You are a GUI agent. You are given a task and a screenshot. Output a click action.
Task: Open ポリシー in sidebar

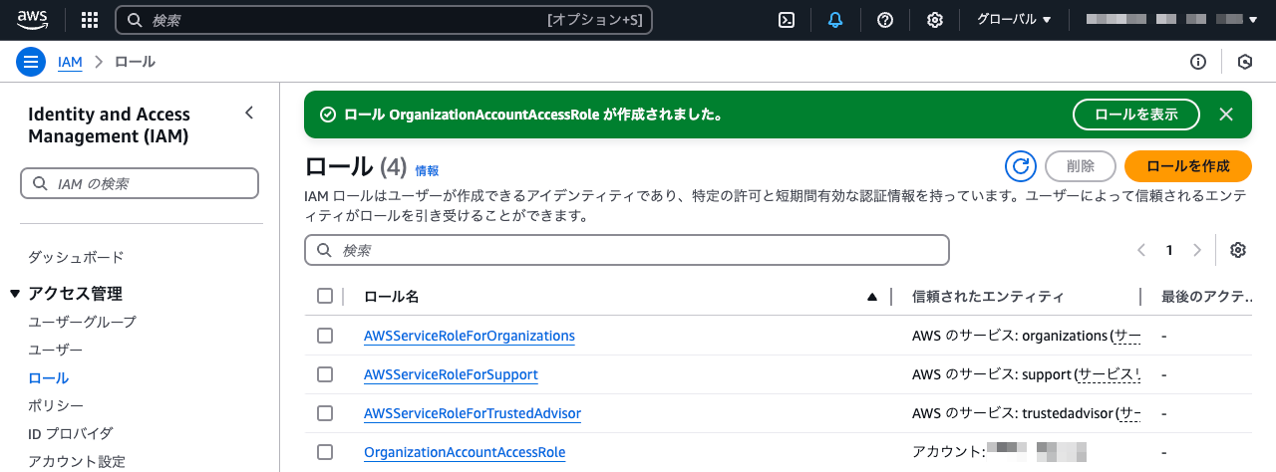(55, 405)
